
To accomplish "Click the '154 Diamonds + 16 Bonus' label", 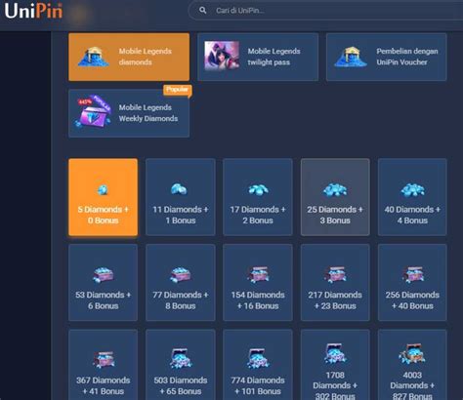I will [x=258, y=300].
